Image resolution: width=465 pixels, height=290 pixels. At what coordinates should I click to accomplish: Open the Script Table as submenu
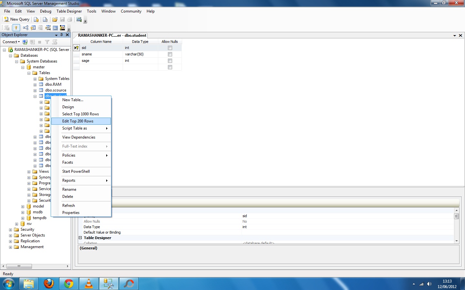[x=81, y=128]
